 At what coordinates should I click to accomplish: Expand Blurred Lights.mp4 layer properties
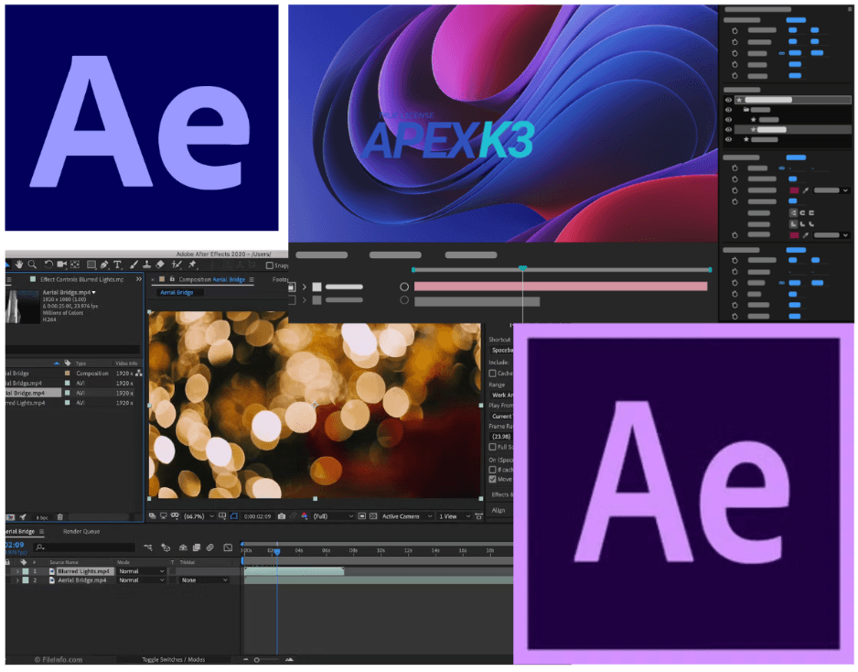click(x=17, y=571)
